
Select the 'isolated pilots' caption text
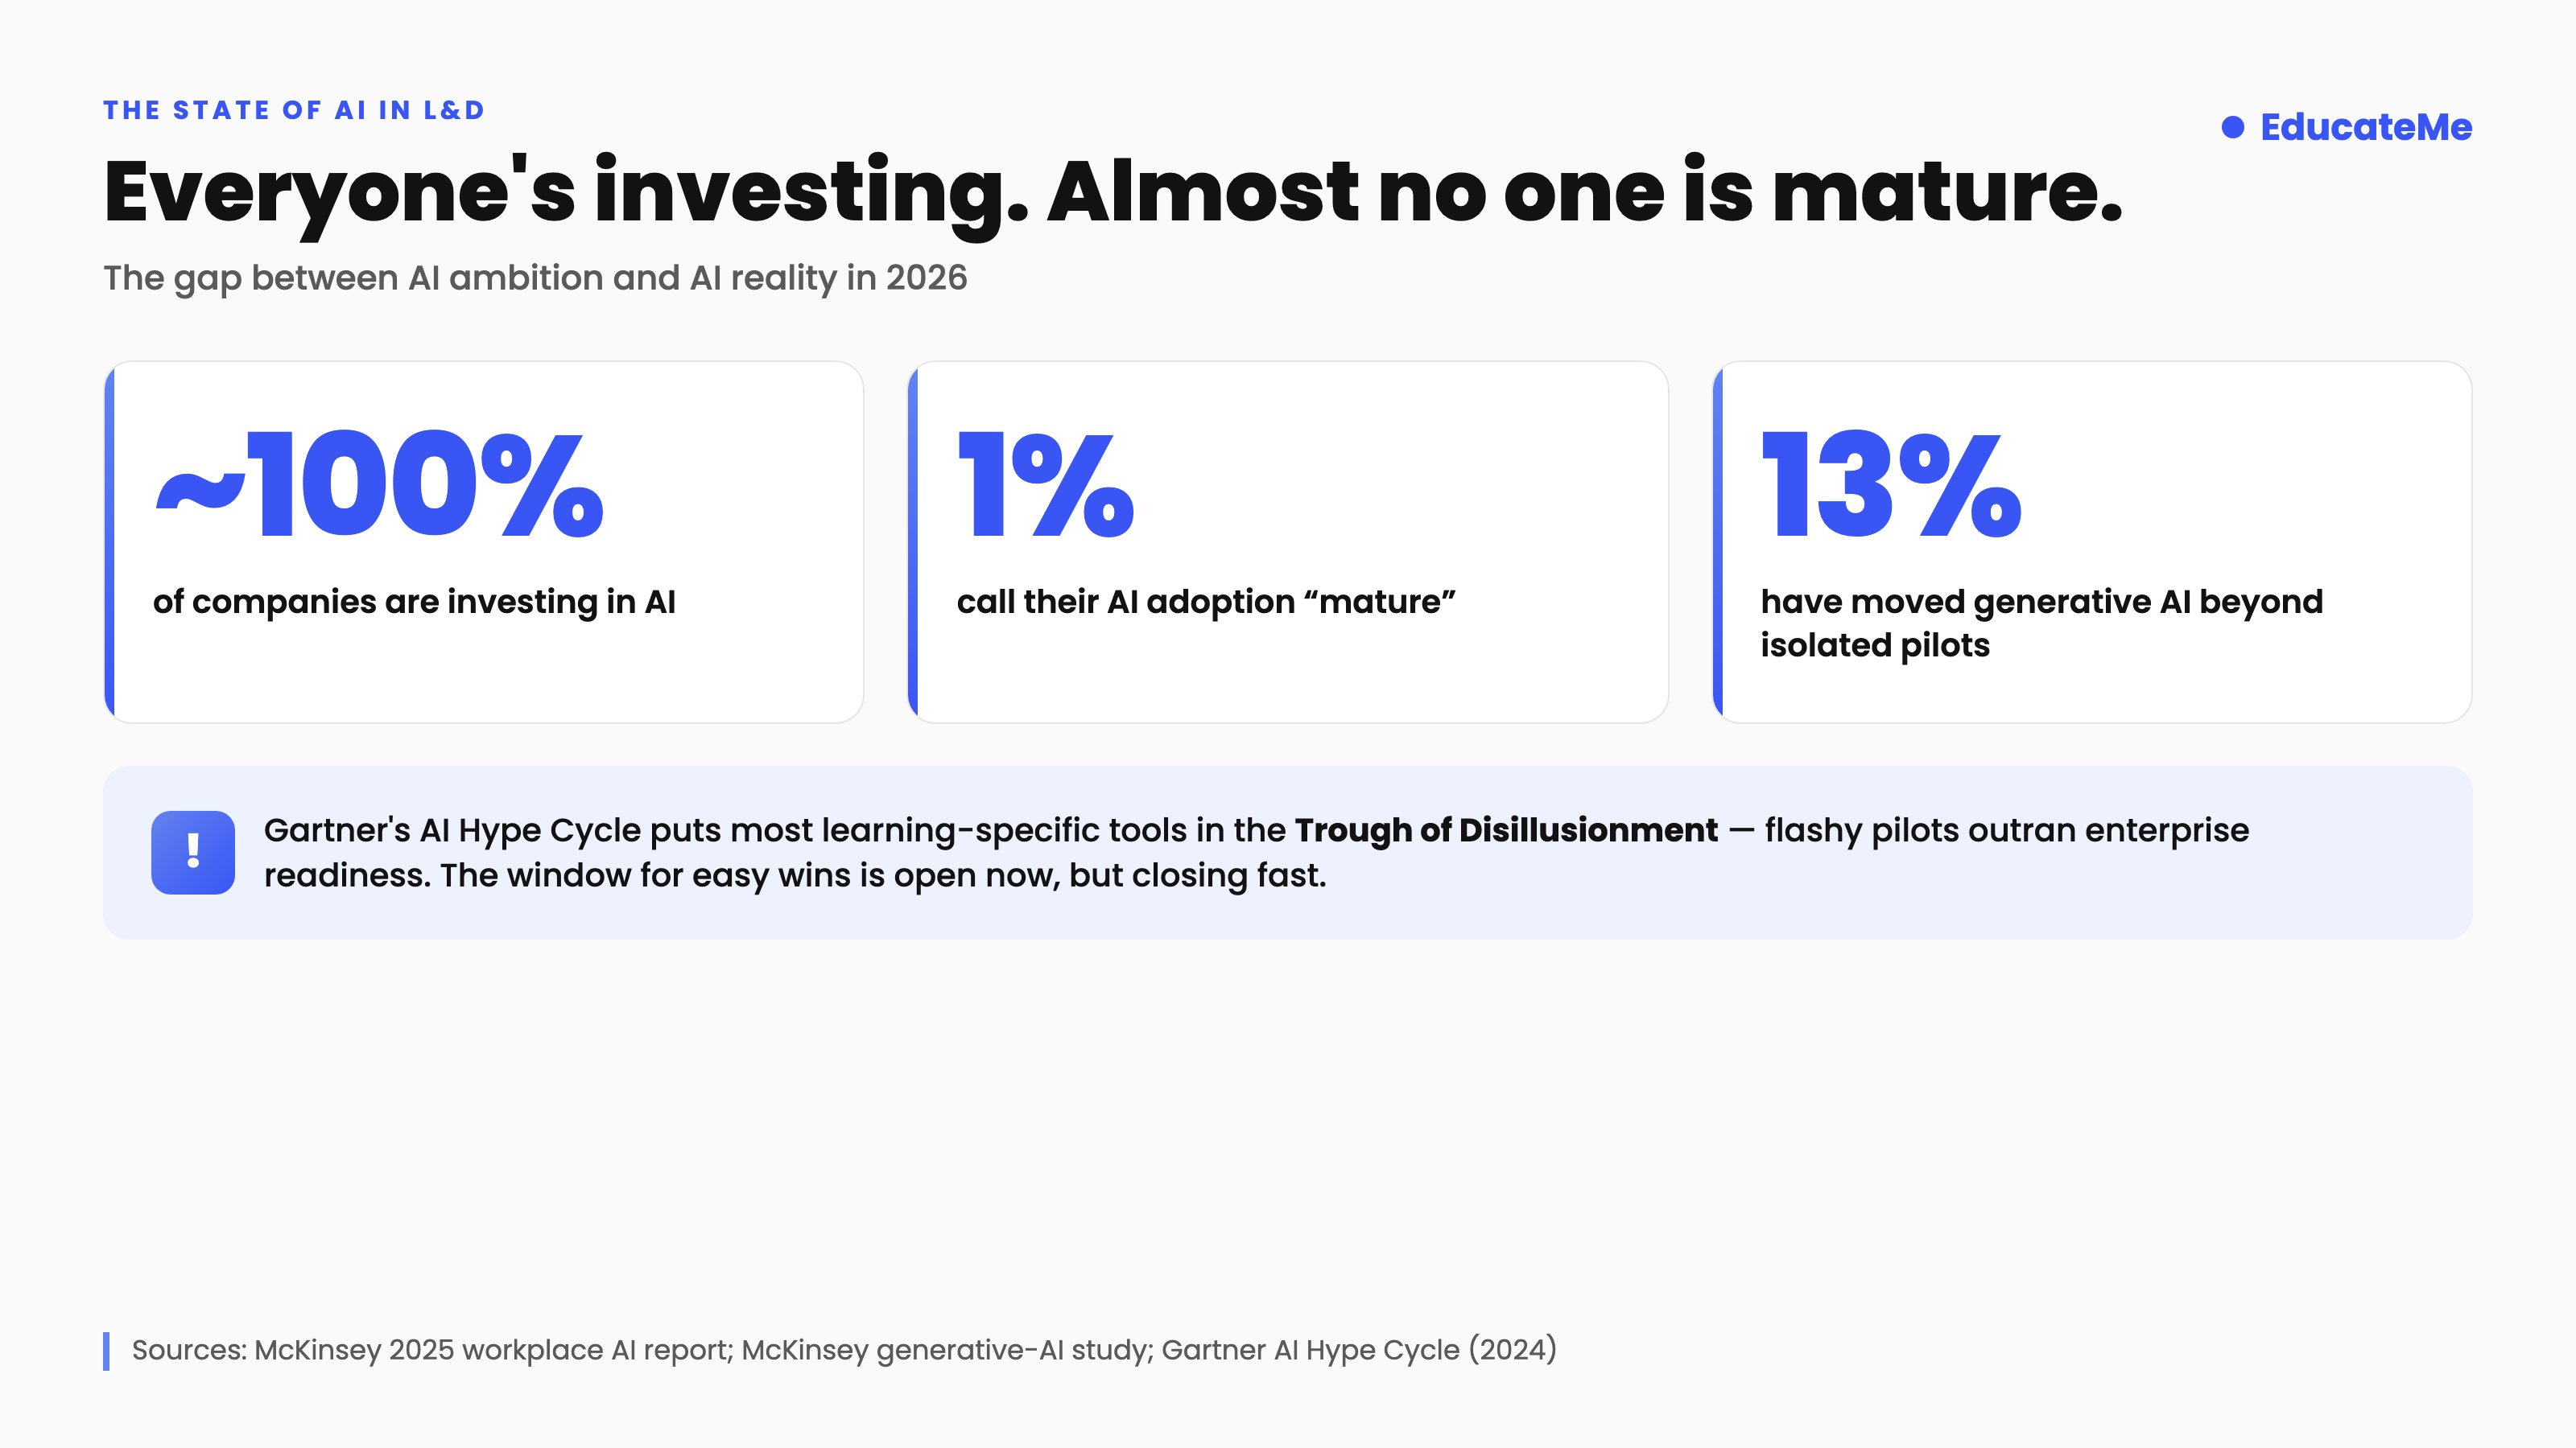1875,645
